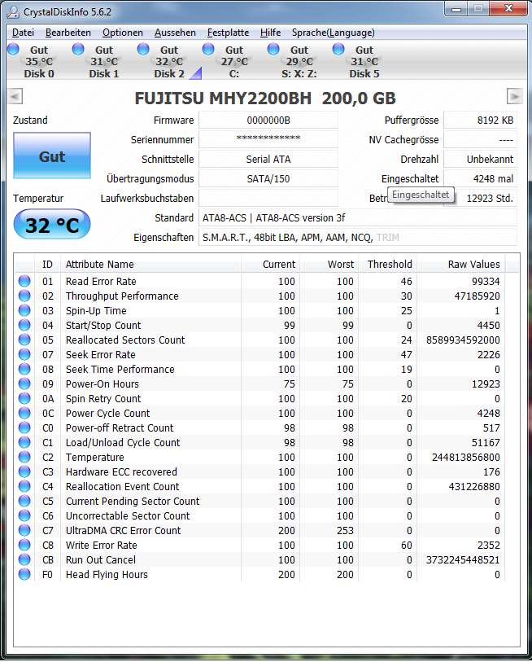
Task: Click the Current column header
Action: point(270,265)
